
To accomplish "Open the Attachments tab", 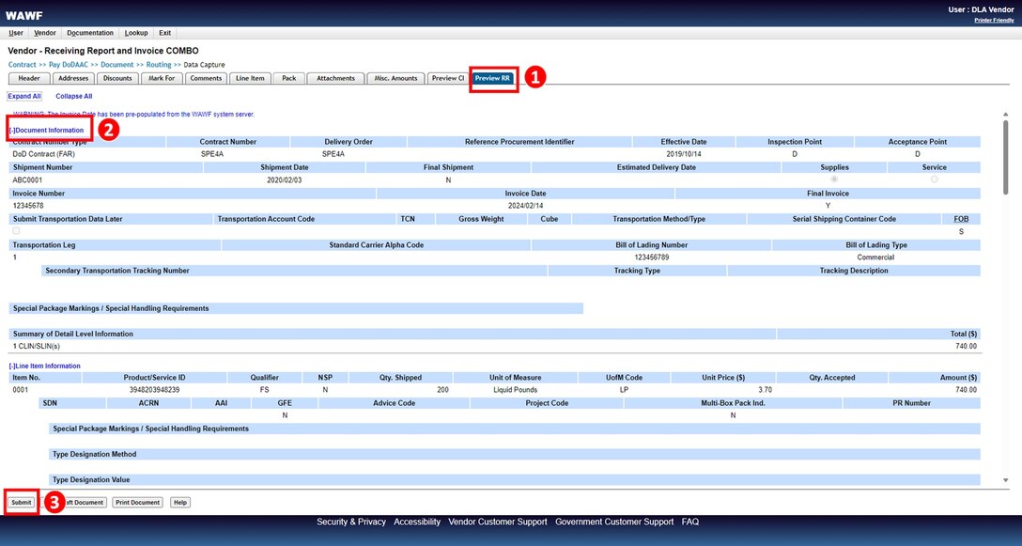I will tap(335, 78).
